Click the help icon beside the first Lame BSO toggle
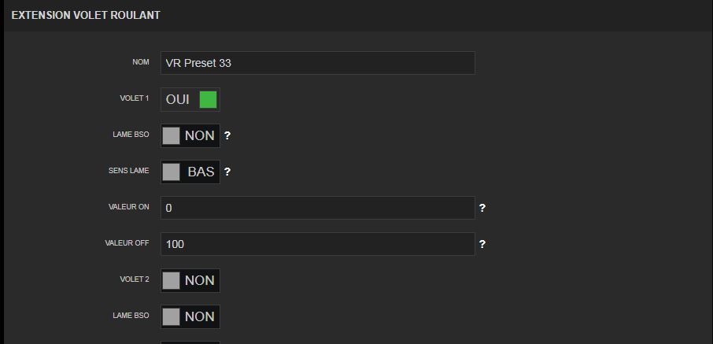 pyautogui.click(x=227, y=135)
